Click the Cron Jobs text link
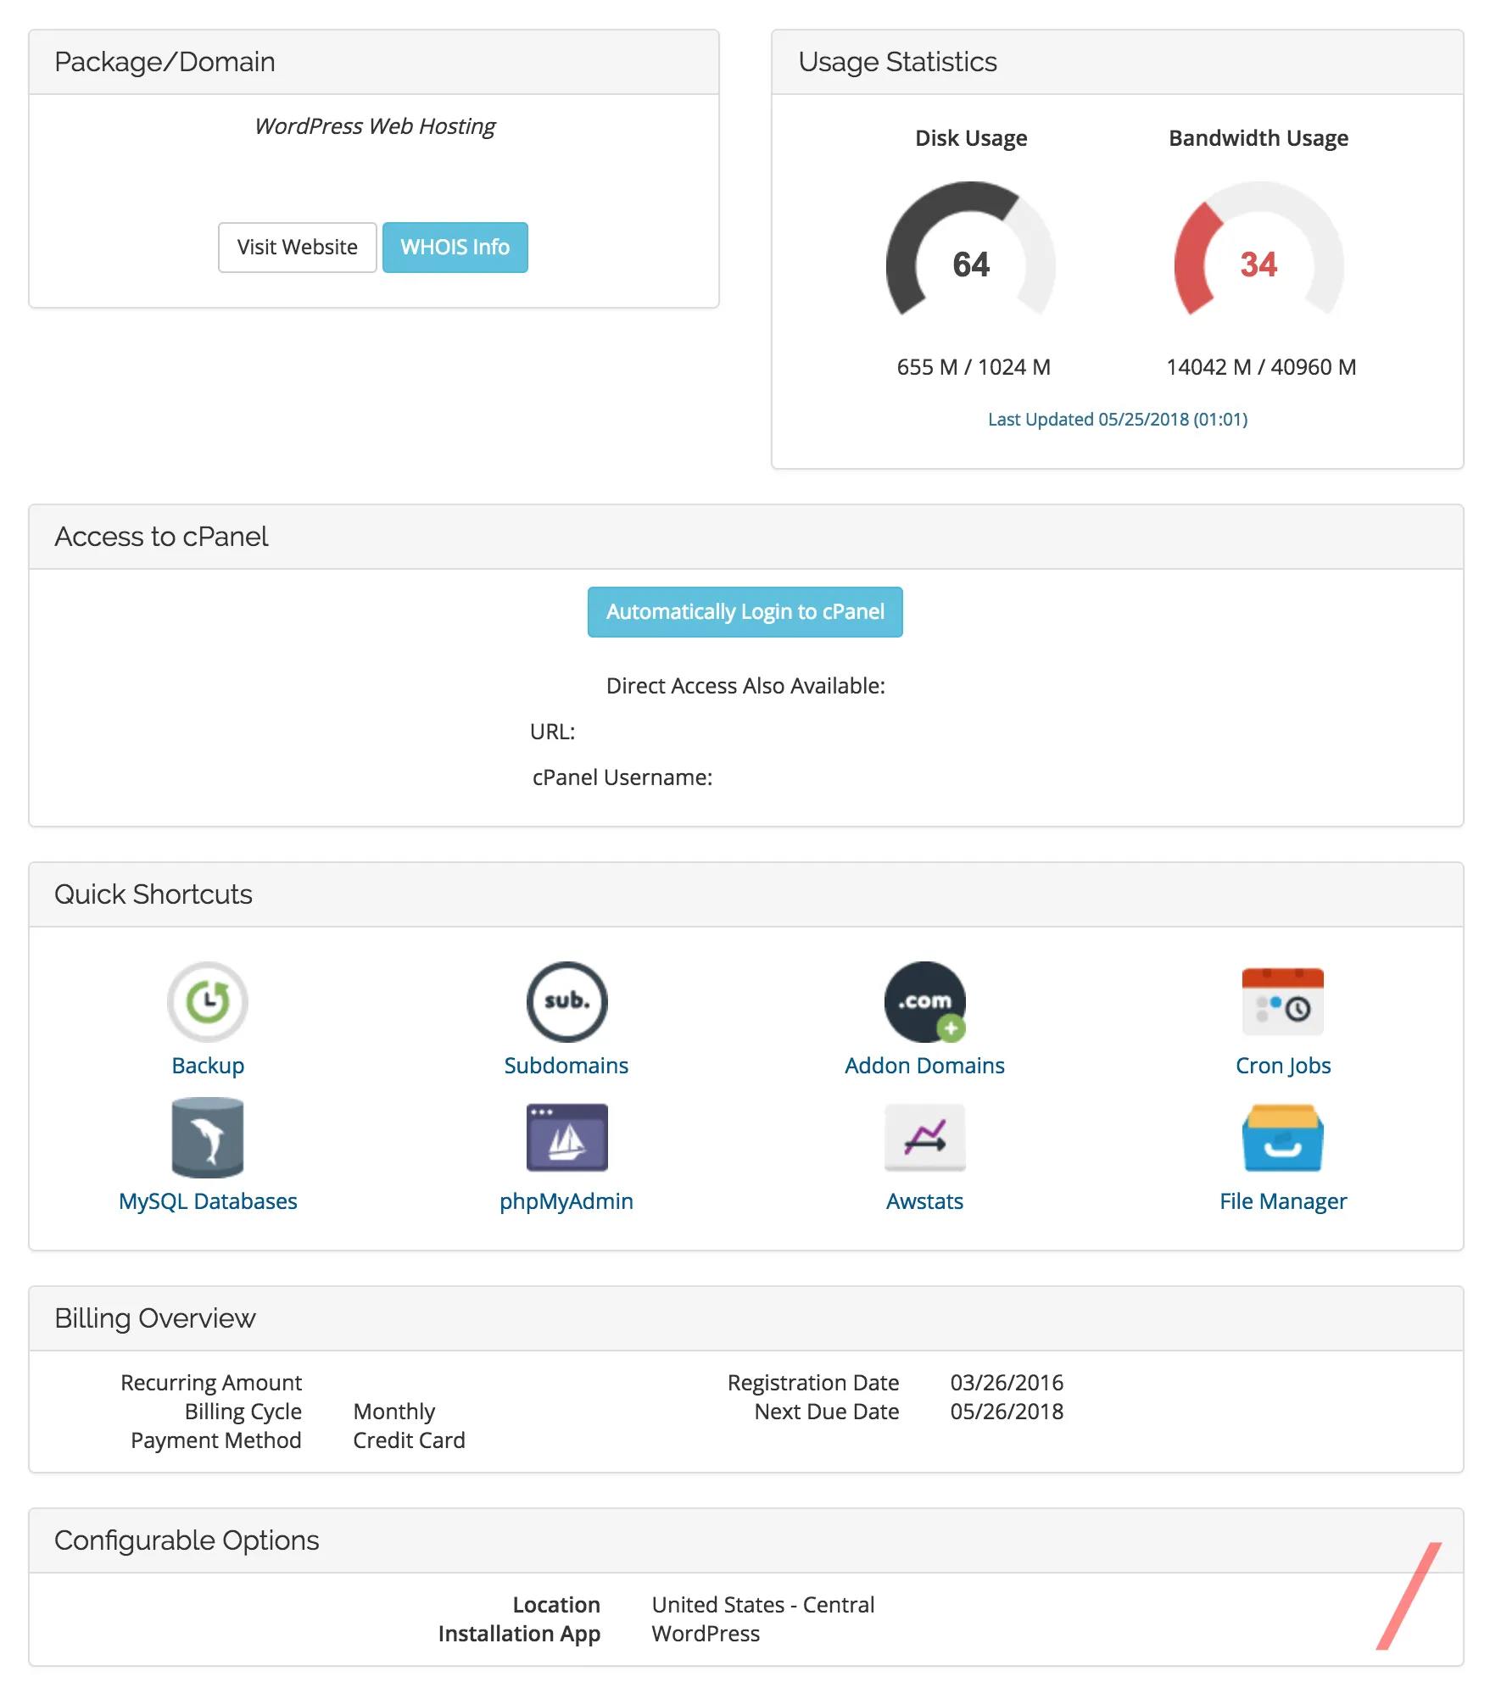The height and width of the screenshot is (1699, 1490). pos(1282,1066)
